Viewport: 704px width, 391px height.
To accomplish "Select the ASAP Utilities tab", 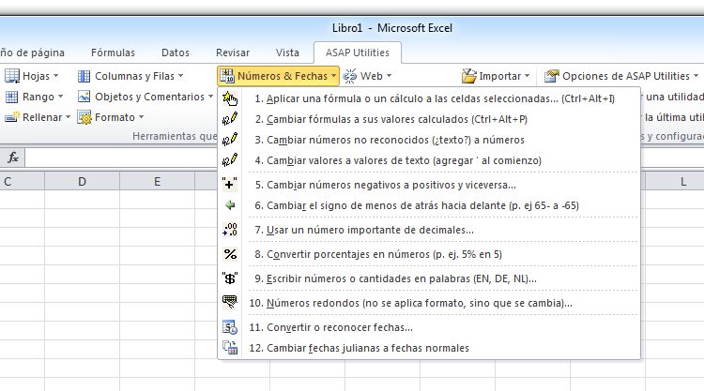I will click(358, 53).
